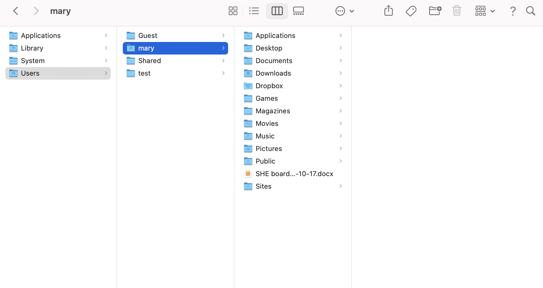Select the Users folder icon
The width and height of the screenshot is (543, 288).
13,73
